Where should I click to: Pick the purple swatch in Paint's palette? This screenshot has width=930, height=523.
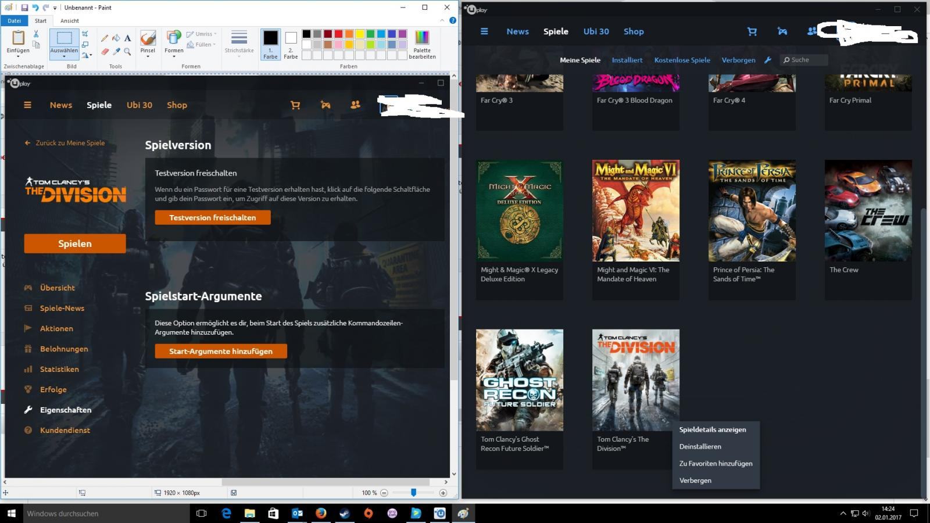(x=402, y=34)
